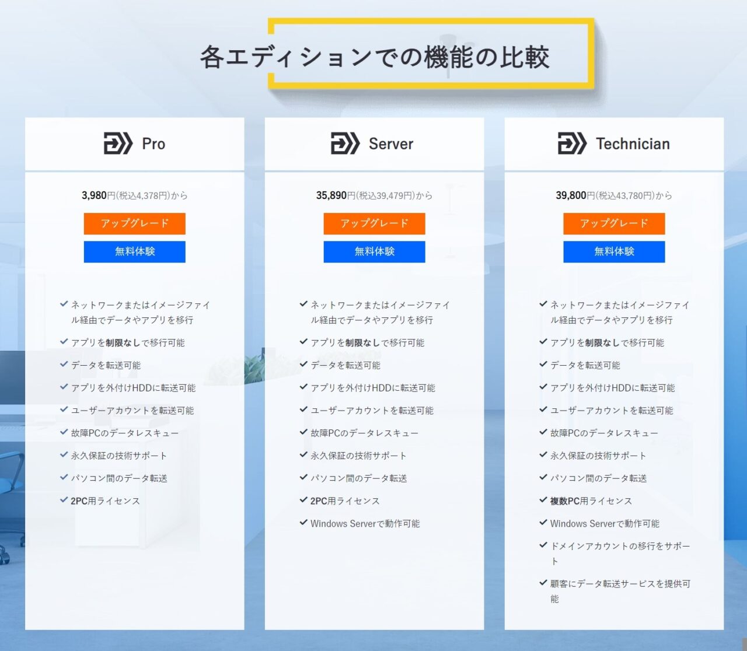Click 顧客にデータ転送サービスを提供可能 feature
The image size is (747, 651).
click(620, 591)
